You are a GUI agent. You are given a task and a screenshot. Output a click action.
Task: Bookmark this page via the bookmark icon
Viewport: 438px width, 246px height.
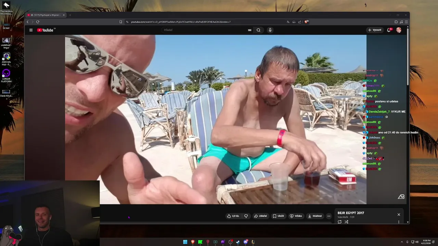120,22
